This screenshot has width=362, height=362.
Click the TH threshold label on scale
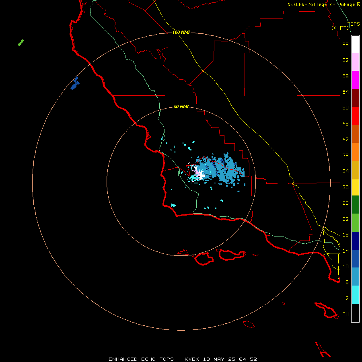point(346,314)
